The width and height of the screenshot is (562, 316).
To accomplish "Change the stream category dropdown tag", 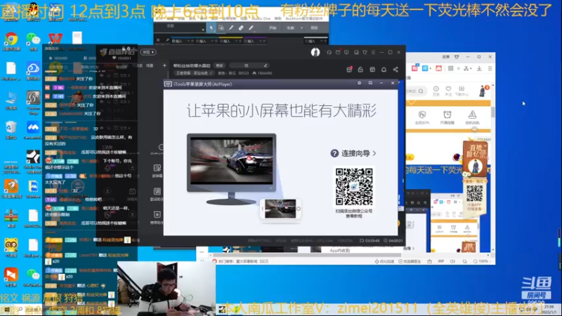I will pyautogui.click(x=194, y=73).
